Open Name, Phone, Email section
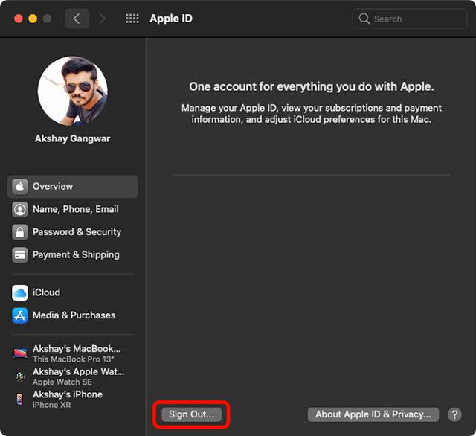Viewport: 476px width, 436px height. coord(73,209)
